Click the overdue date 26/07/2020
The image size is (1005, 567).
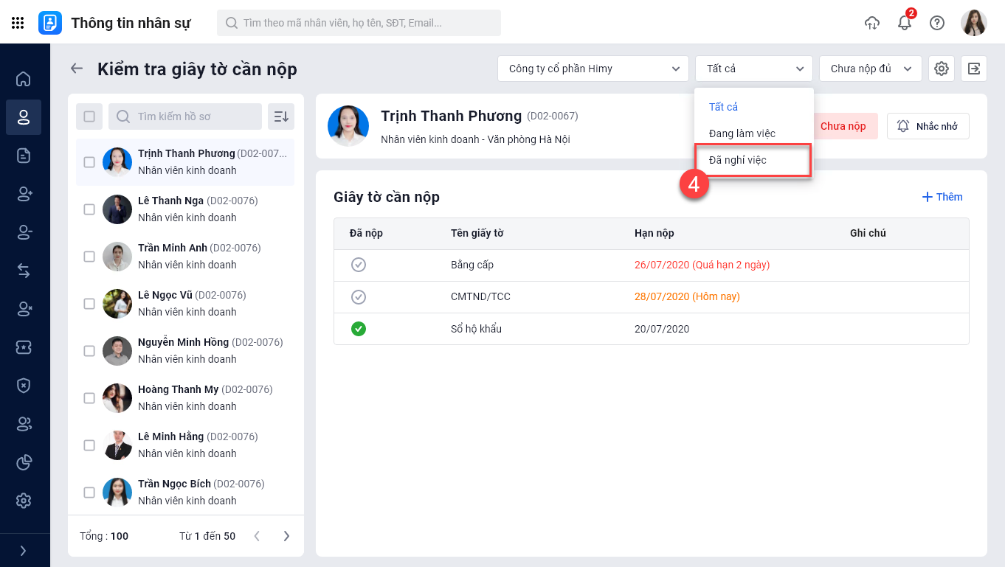pos(702,265)
